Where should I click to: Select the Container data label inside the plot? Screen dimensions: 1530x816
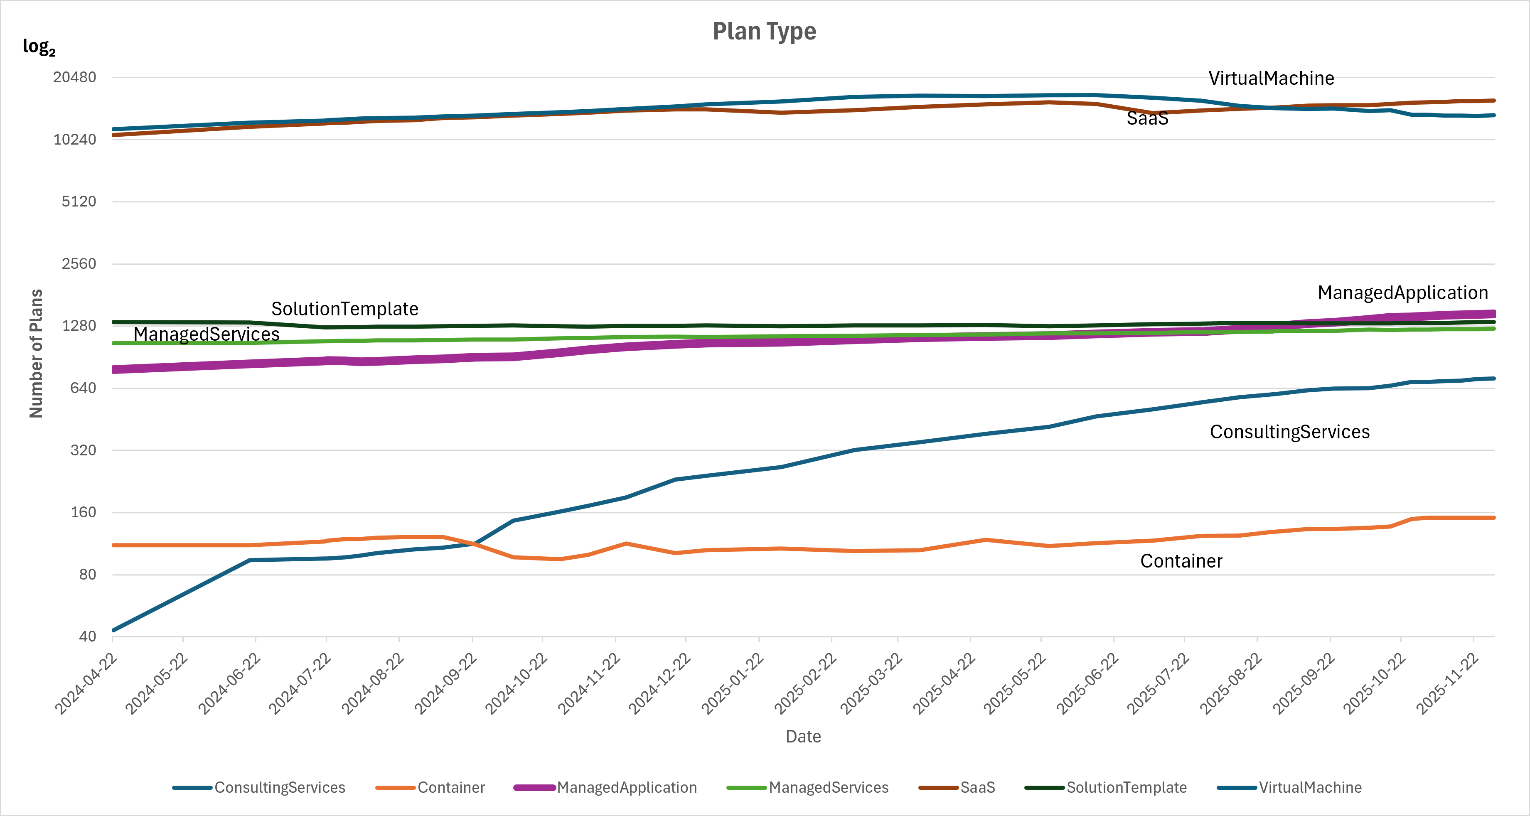coord(1181,561)
